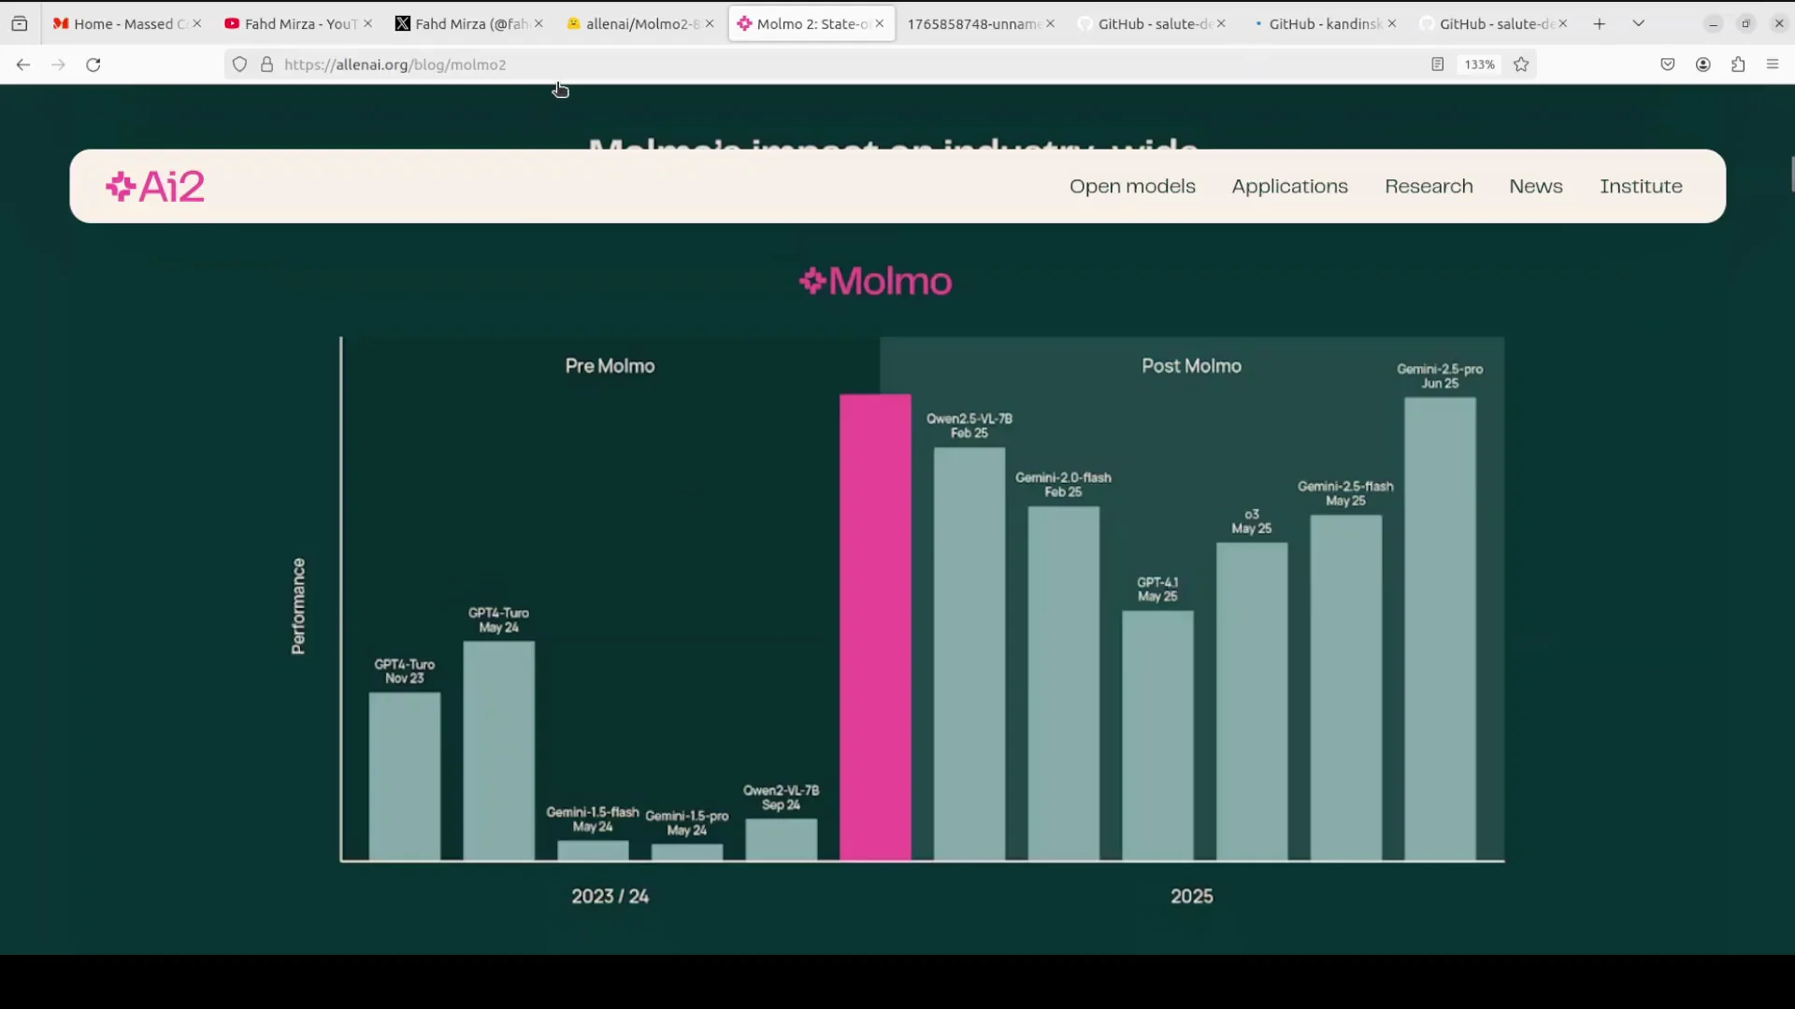Click the Ai2 logo

tap(155, 187)
